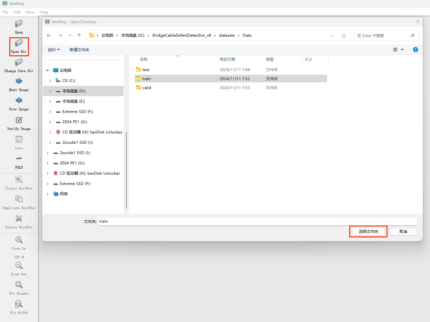Collapse the 此电脑 tree node
430x322 pixels.
click(x=48, y=70)
